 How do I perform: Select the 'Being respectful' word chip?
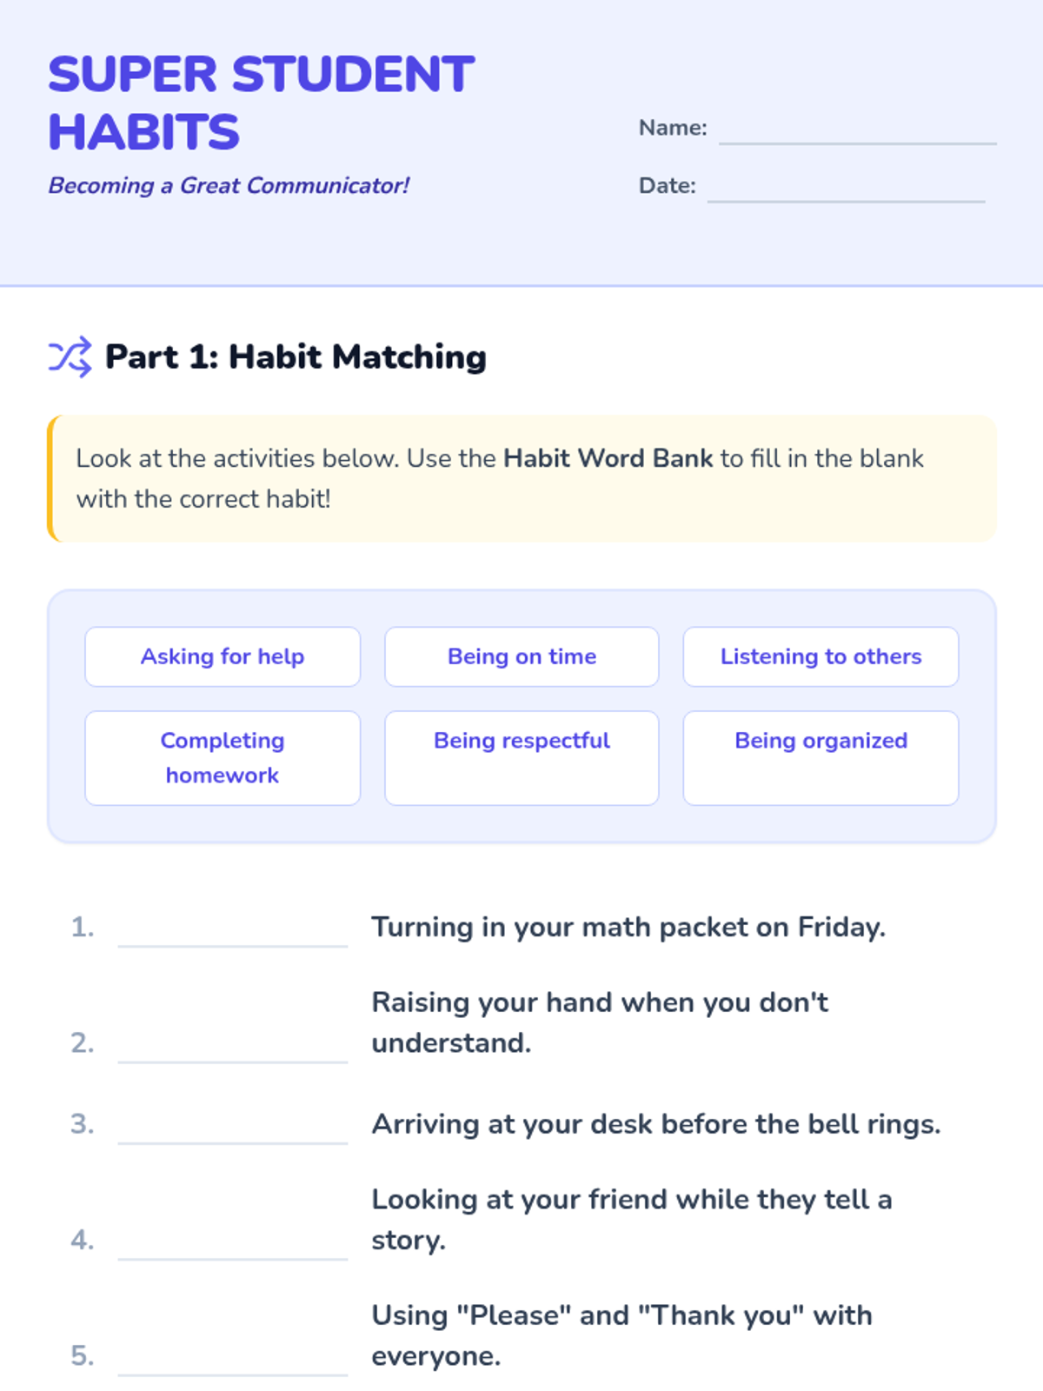pyautogui.click(x=521, y=757)
